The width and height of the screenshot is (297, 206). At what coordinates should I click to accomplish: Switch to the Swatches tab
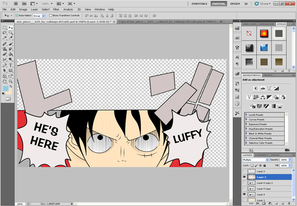(250, 24)
